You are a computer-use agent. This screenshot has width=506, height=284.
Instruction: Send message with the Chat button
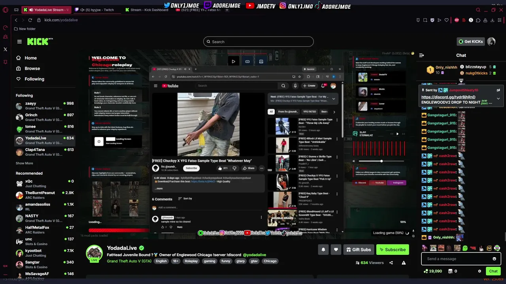point(493,271)
